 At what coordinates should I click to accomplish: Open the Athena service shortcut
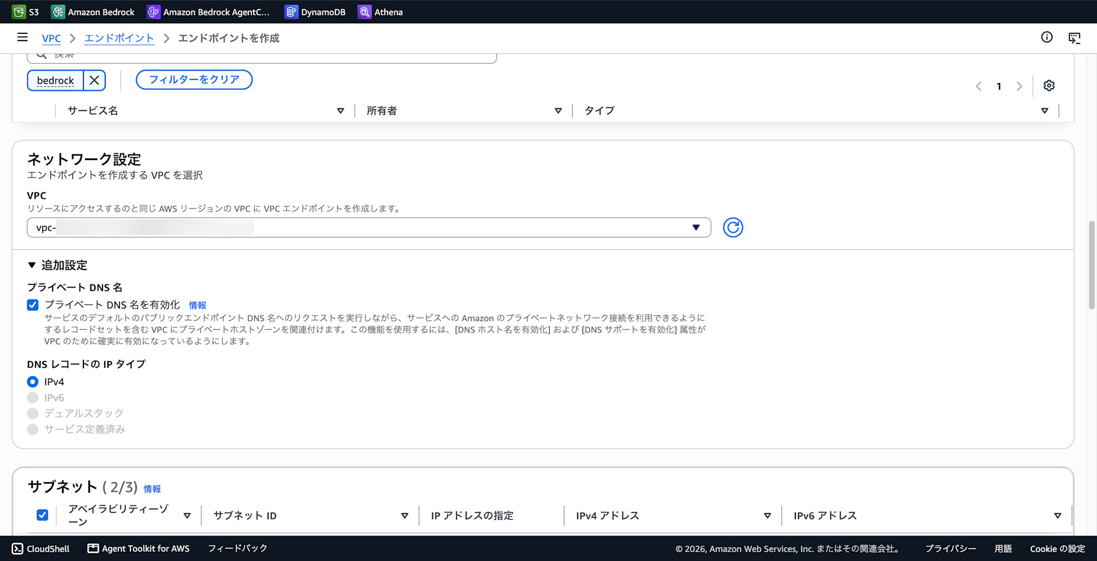(x=380, y=12)
